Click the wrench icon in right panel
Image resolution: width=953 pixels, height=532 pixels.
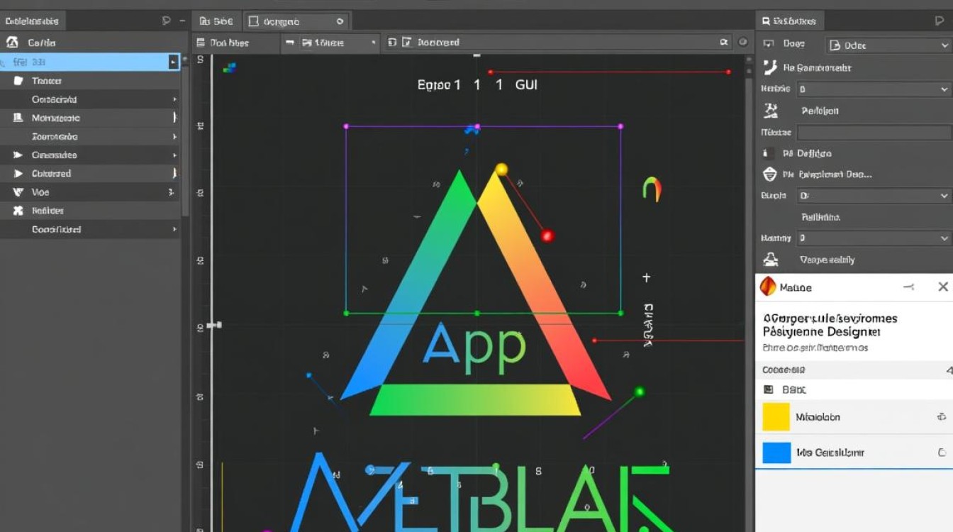click(x=770, y=68)
